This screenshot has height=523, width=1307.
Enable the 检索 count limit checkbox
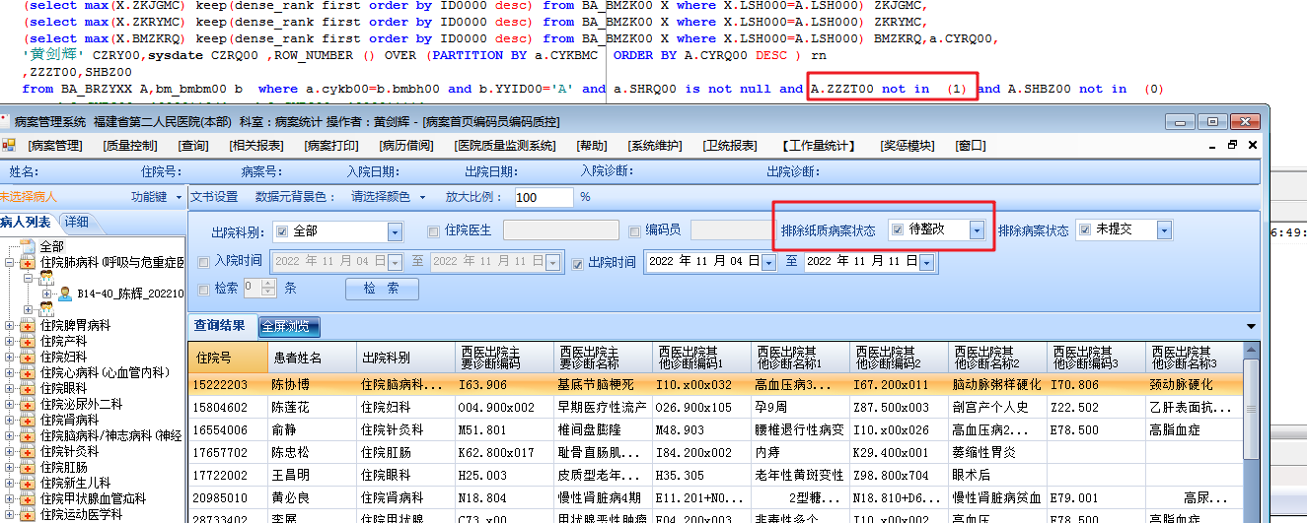(204, 289)
